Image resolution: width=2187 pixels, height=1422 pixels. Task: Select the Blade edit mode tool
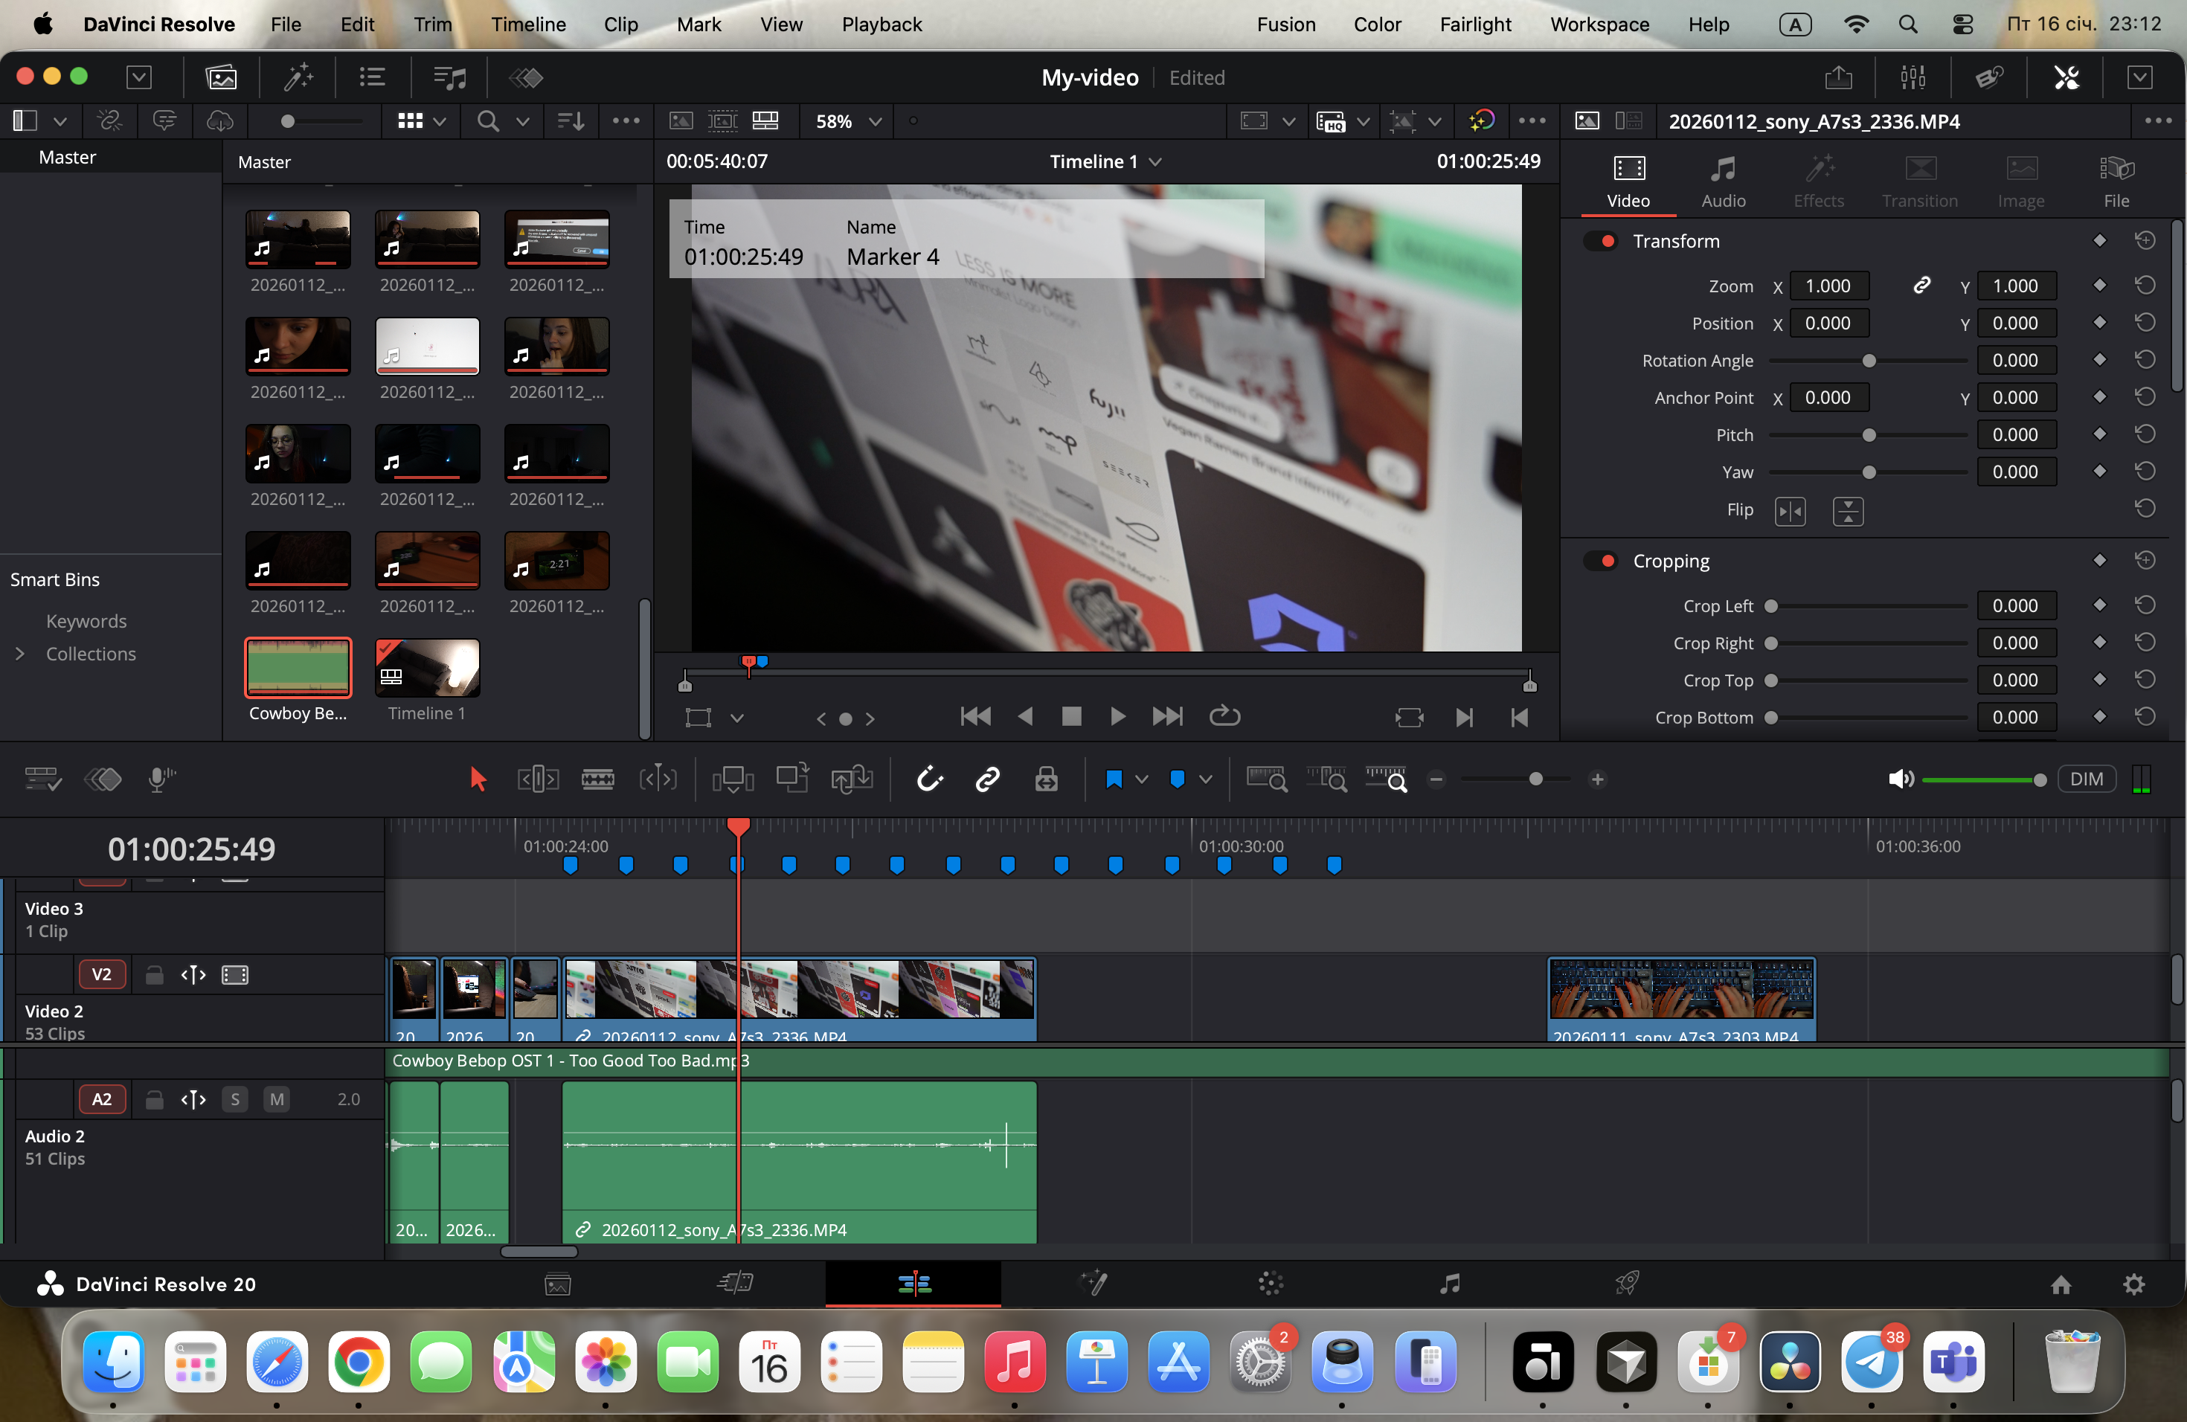(x=597, y=780)
